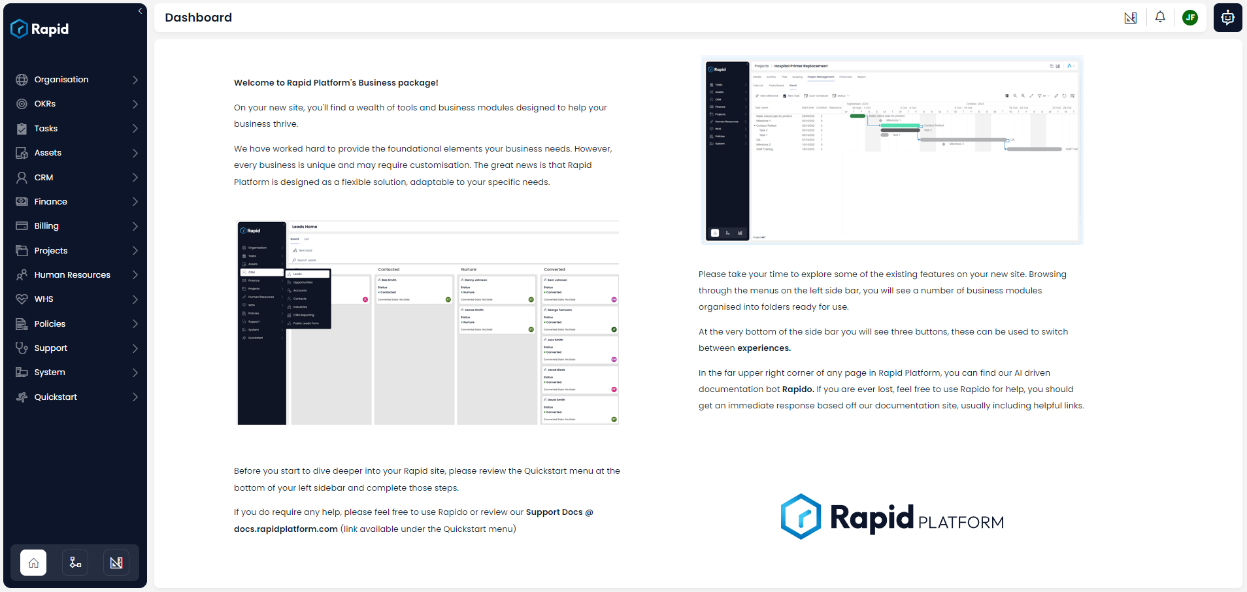Select Human Resources in the sidebar
Viewport: 1247px width, 592px height.
75,275
